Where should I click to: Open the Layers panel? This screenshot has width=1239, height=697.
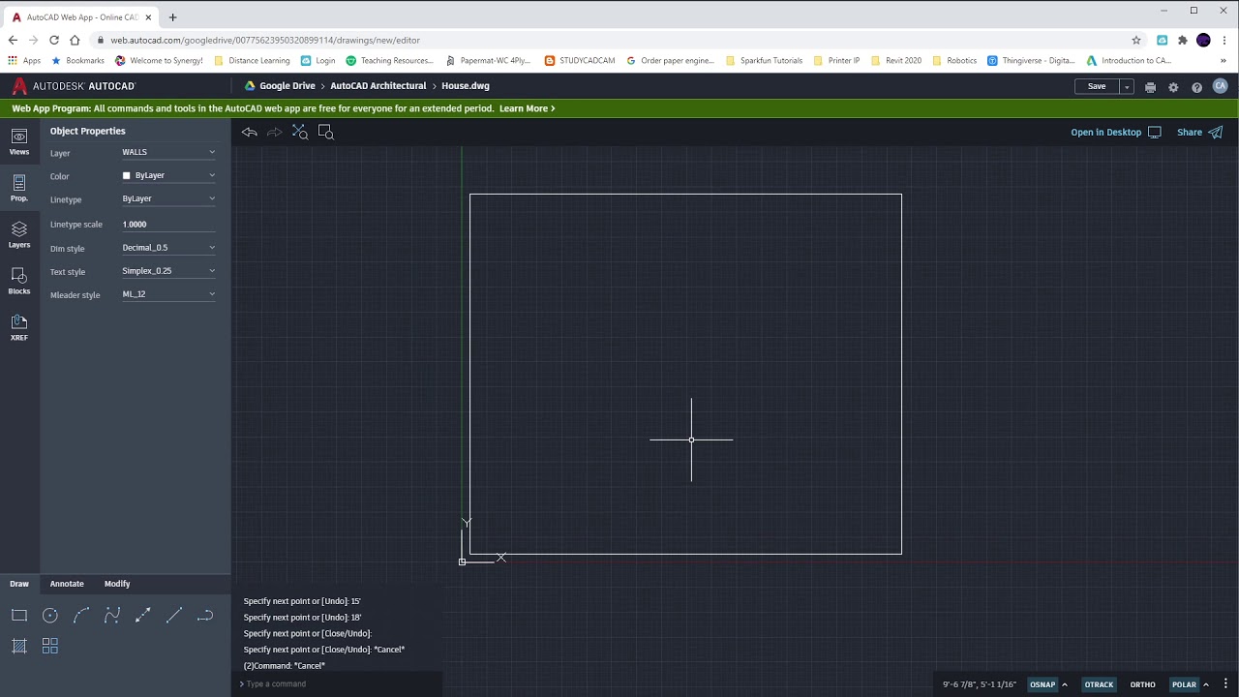pos(19,235)
